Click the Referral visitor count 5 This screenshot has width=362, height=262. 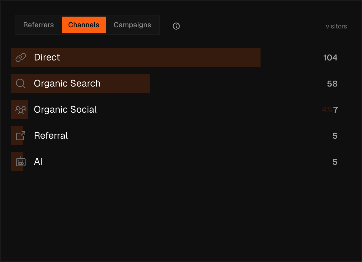tap(335, 136)
